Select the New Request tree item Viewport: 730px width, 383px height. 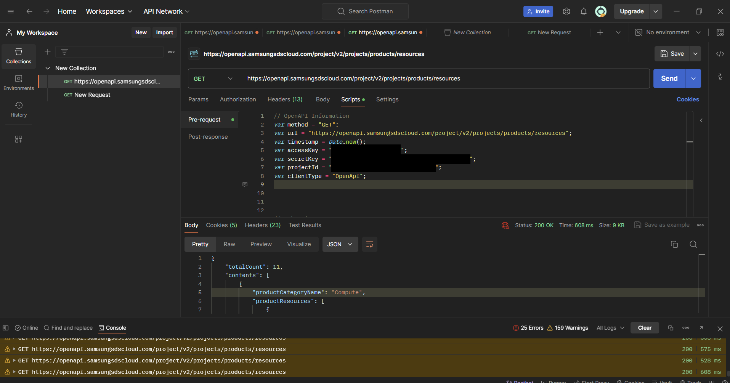pos(92,95)
